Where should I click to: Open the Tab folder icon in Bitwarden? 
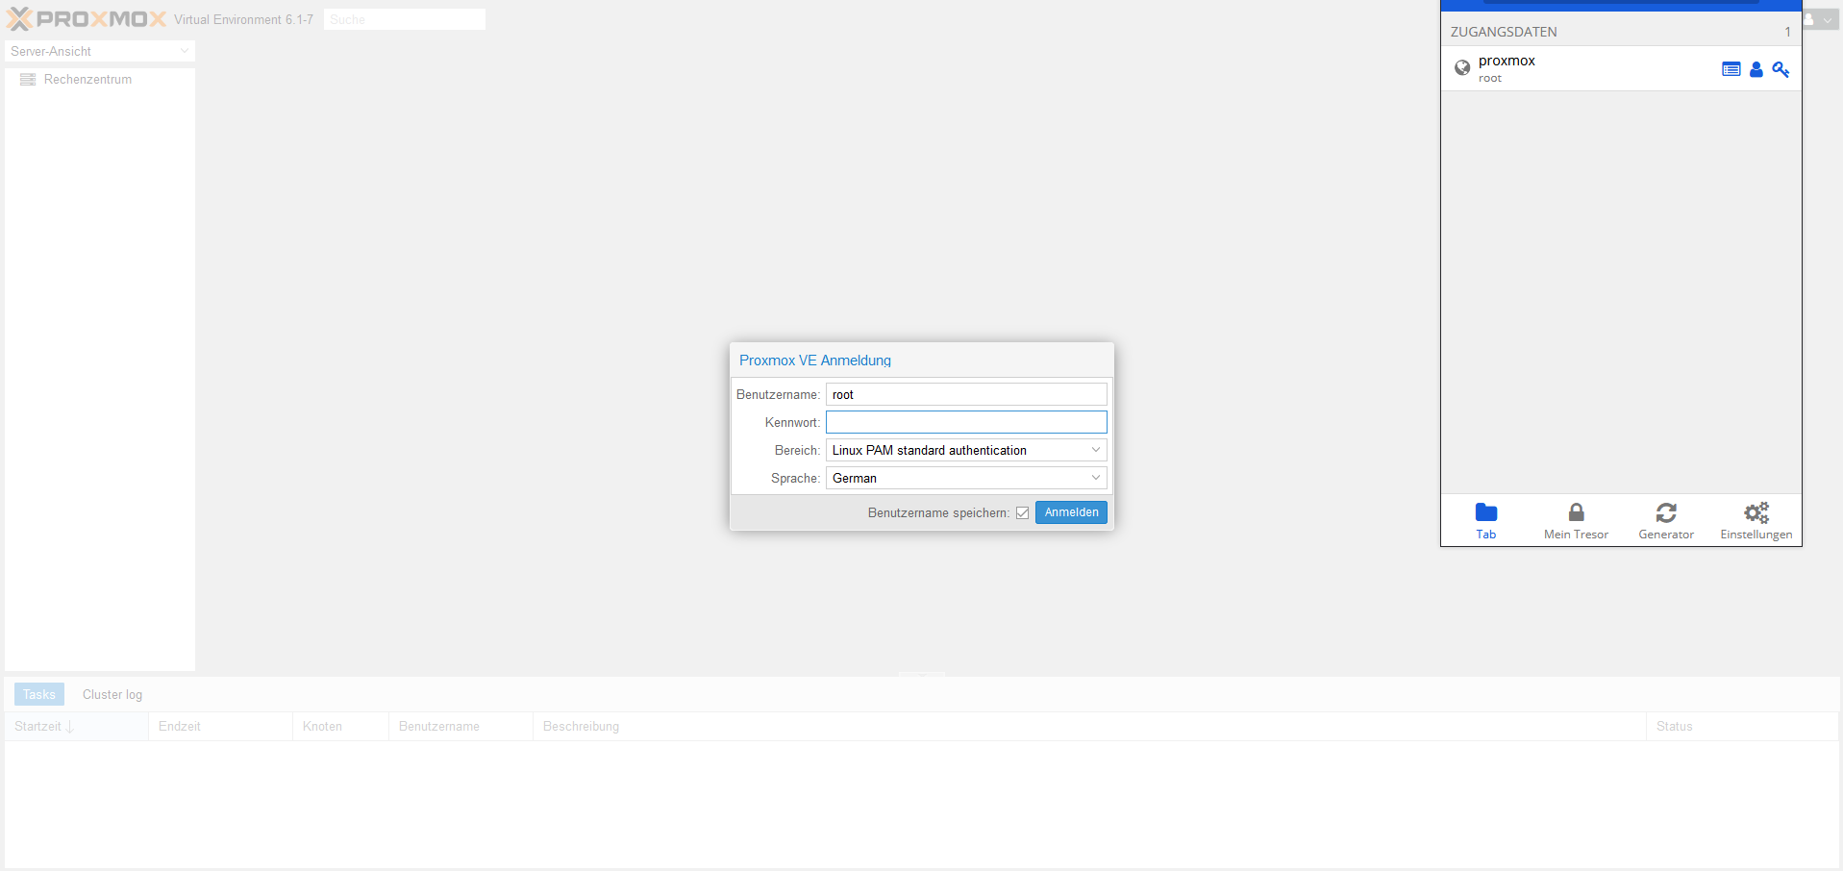[1486, 512]
